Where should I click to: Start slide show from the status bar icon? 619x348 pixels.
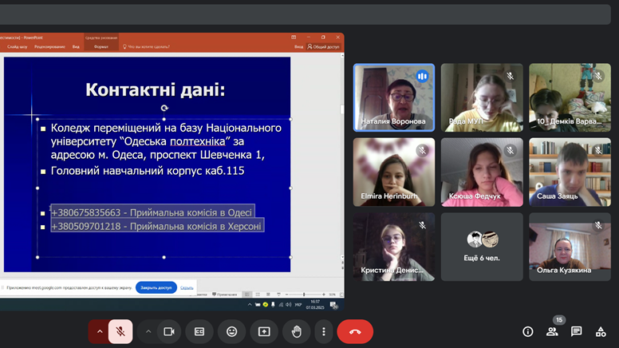[278, 295]
